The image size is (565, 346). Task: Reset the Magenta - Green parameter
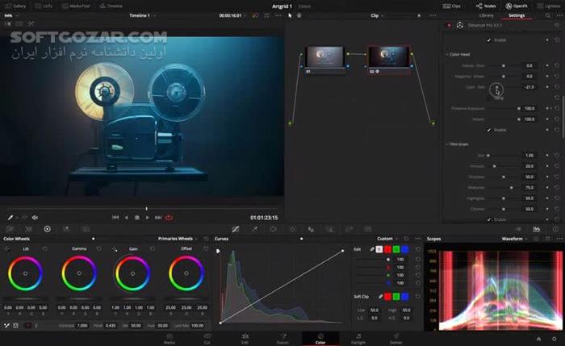[x=557, y=77]
